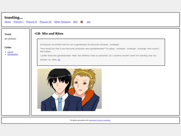Image resolution: width=181 pixels, height=136 pixels.
Task: Click the 'October 19, 2009' date text
Action: (49, 60)
